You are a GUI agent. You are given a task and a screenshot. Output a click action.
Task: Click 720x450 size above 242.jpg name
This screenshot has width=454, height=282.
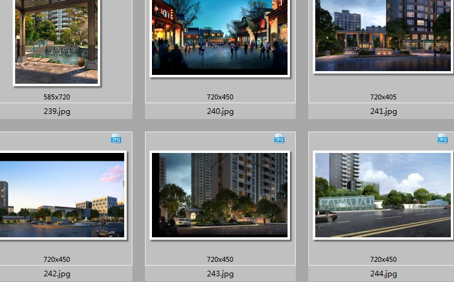coord(57,259)
